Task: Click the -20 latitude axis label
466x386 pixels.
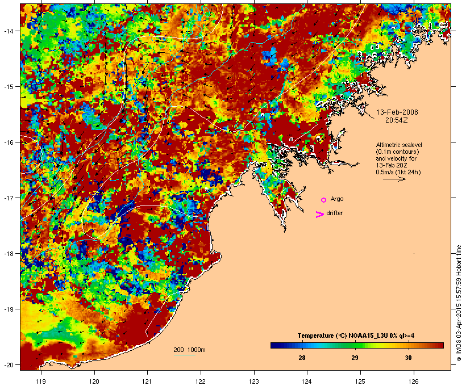Action: click(x=8, y=364)
